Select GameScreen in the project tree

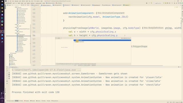20,32
